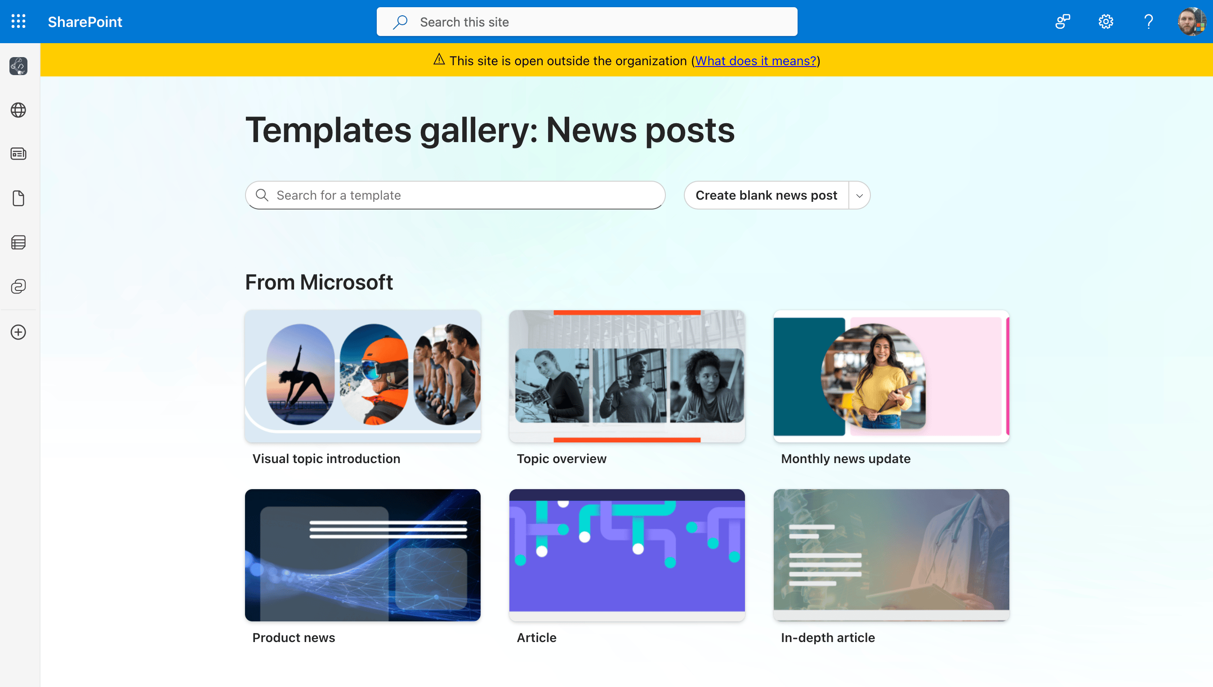This screenshot has height=687, width=1213.
Task: Open the news icon in sidebar
Action: [x=18, y=154]
